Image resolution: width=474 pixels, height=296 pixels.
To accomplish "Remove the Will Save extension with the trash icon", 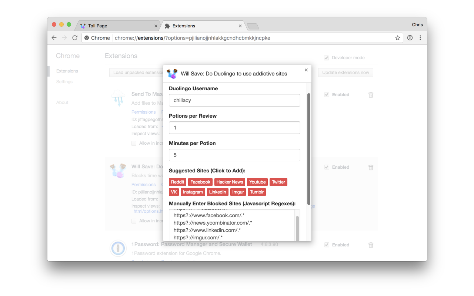I will (371, 167).
